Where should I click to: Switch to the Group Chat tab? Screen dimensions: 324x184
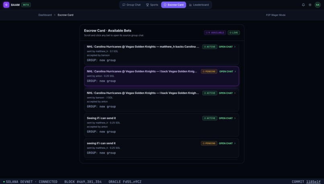point(131,5)
